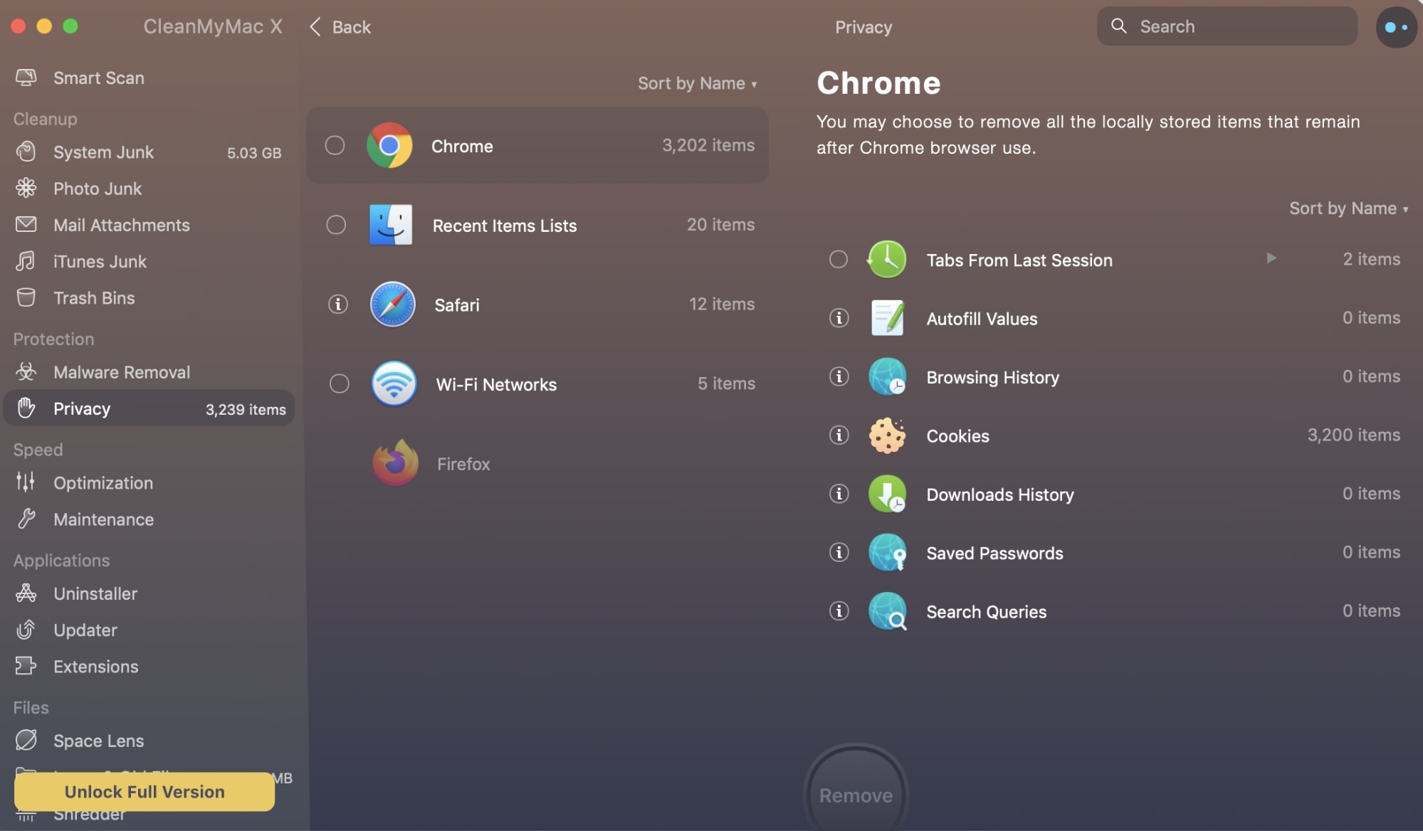Show info for Saved Passwords
This screenshot has width=1423, height=831.
pyautogui.click(x=839, y=552)
